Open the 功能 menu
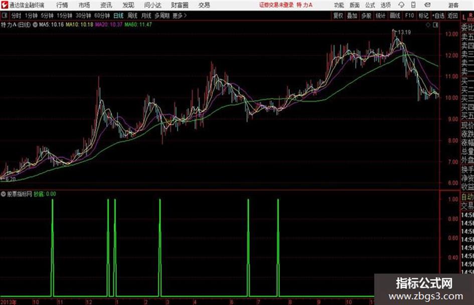The image size is (474, 305). pos(339,5)
